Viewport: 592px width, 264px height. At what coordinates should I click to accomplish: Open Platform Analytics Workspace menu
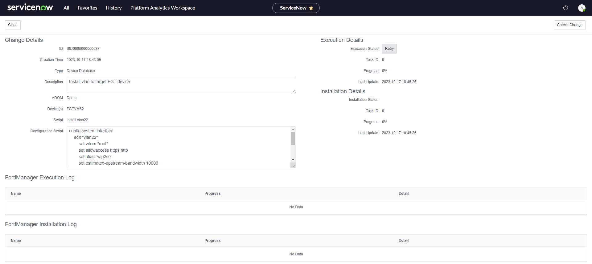click(x=163, y=8)
